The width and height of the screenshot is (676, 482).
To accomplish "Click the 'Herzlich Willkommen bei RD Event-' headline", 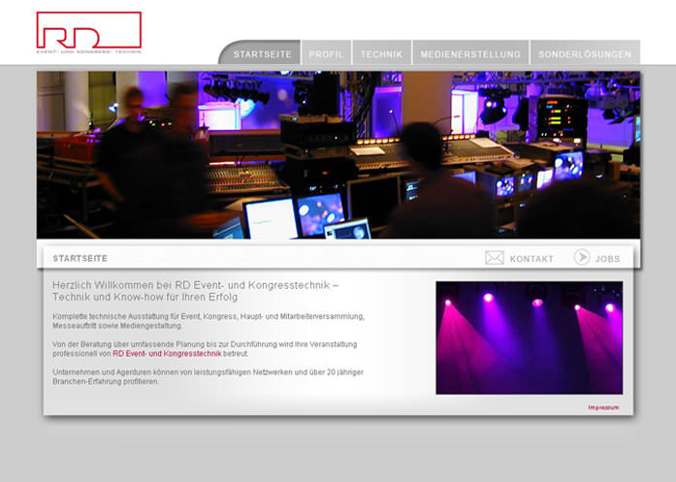I will click(x=195, y=291).
